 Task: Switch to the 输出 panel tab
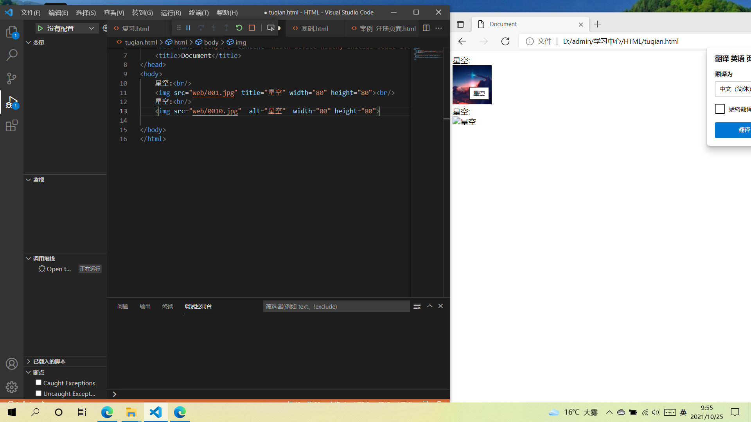145,306
